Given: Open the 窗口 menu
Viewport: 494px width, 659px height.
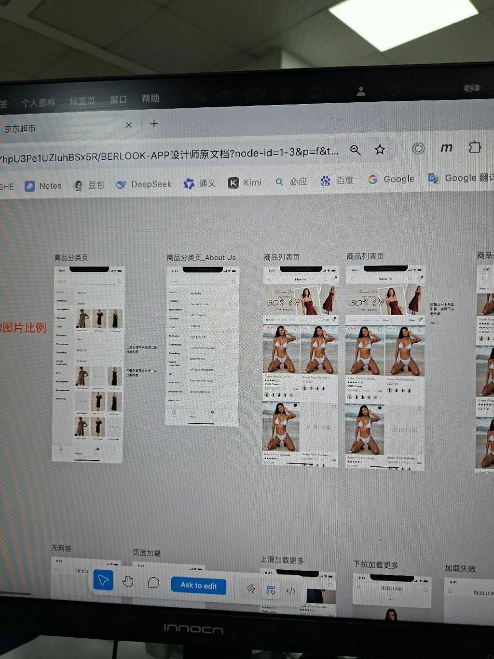Looking at the screenshot, I should pyautogui.click(x=118, y=99).
